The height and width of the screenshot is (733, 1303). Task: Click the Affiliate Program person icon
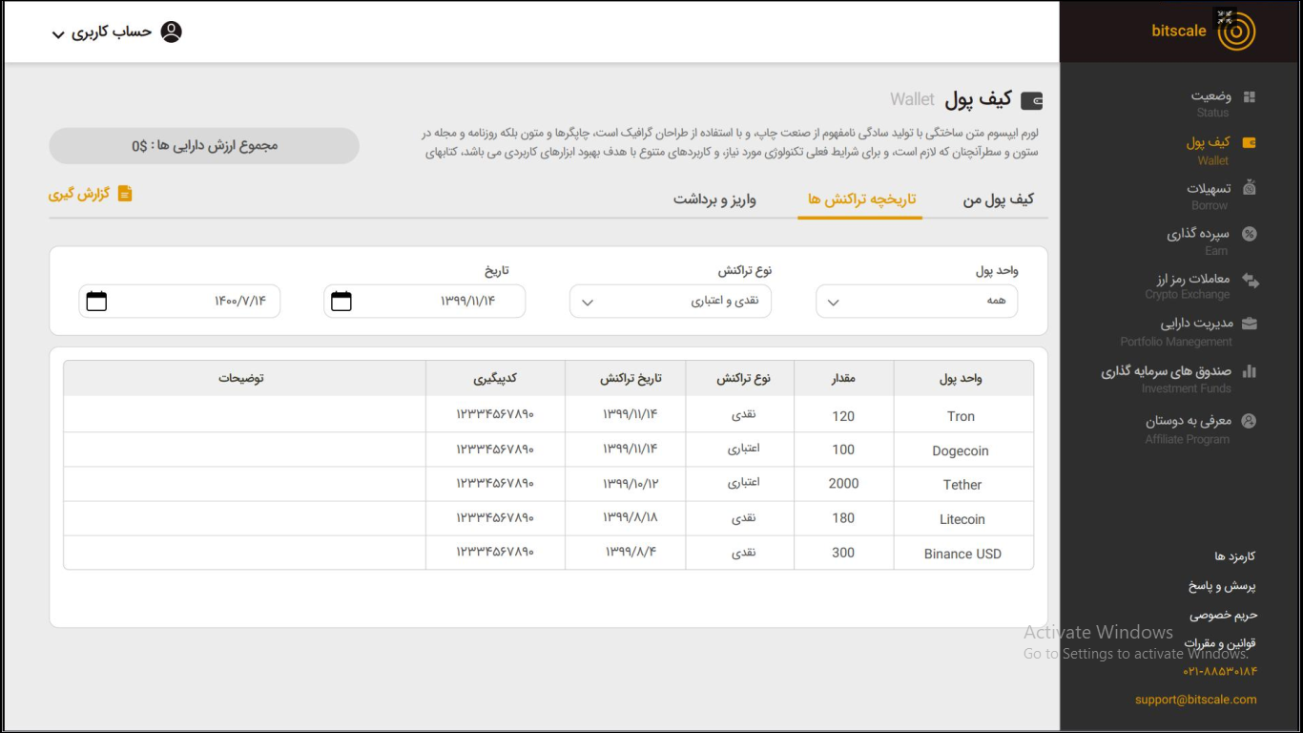tap(1249, 421)
